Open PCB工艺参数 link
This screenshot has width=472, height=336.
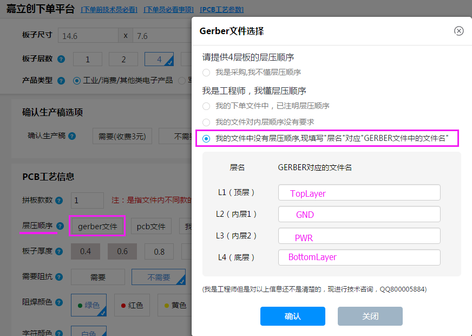[x=221, y=10]
